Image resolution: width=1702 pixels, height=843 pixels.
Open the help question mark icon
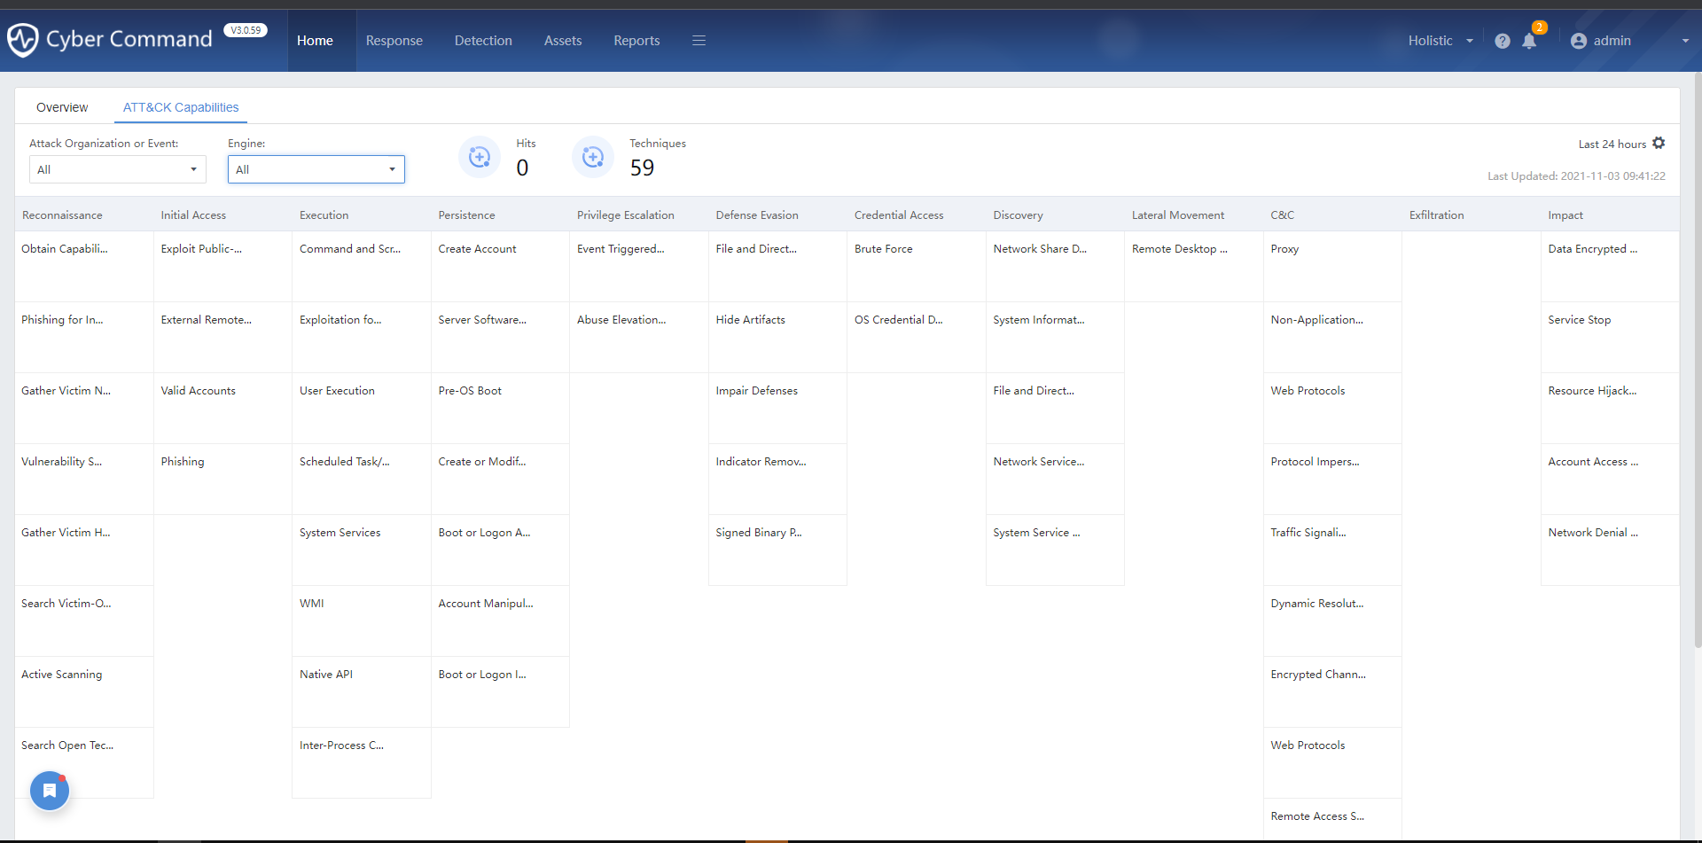pyautogui.click(x=1502, y=41)
